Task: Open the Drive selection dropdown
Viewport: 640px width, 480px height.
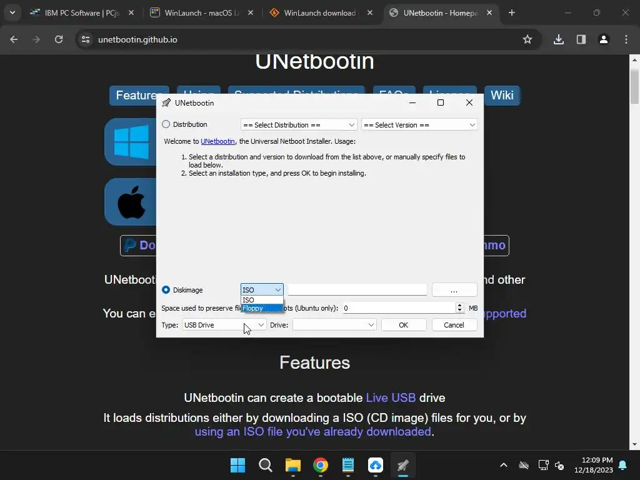Action: [x=334, y=325]
